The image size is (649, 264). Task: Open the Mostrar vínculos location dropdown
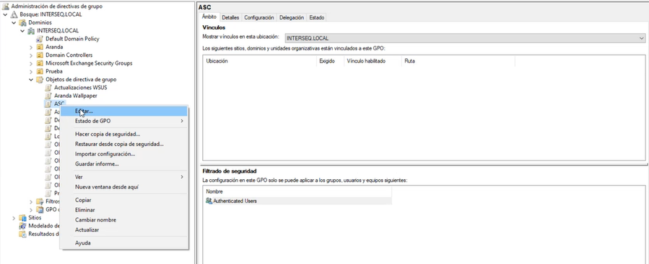point(465,38)
